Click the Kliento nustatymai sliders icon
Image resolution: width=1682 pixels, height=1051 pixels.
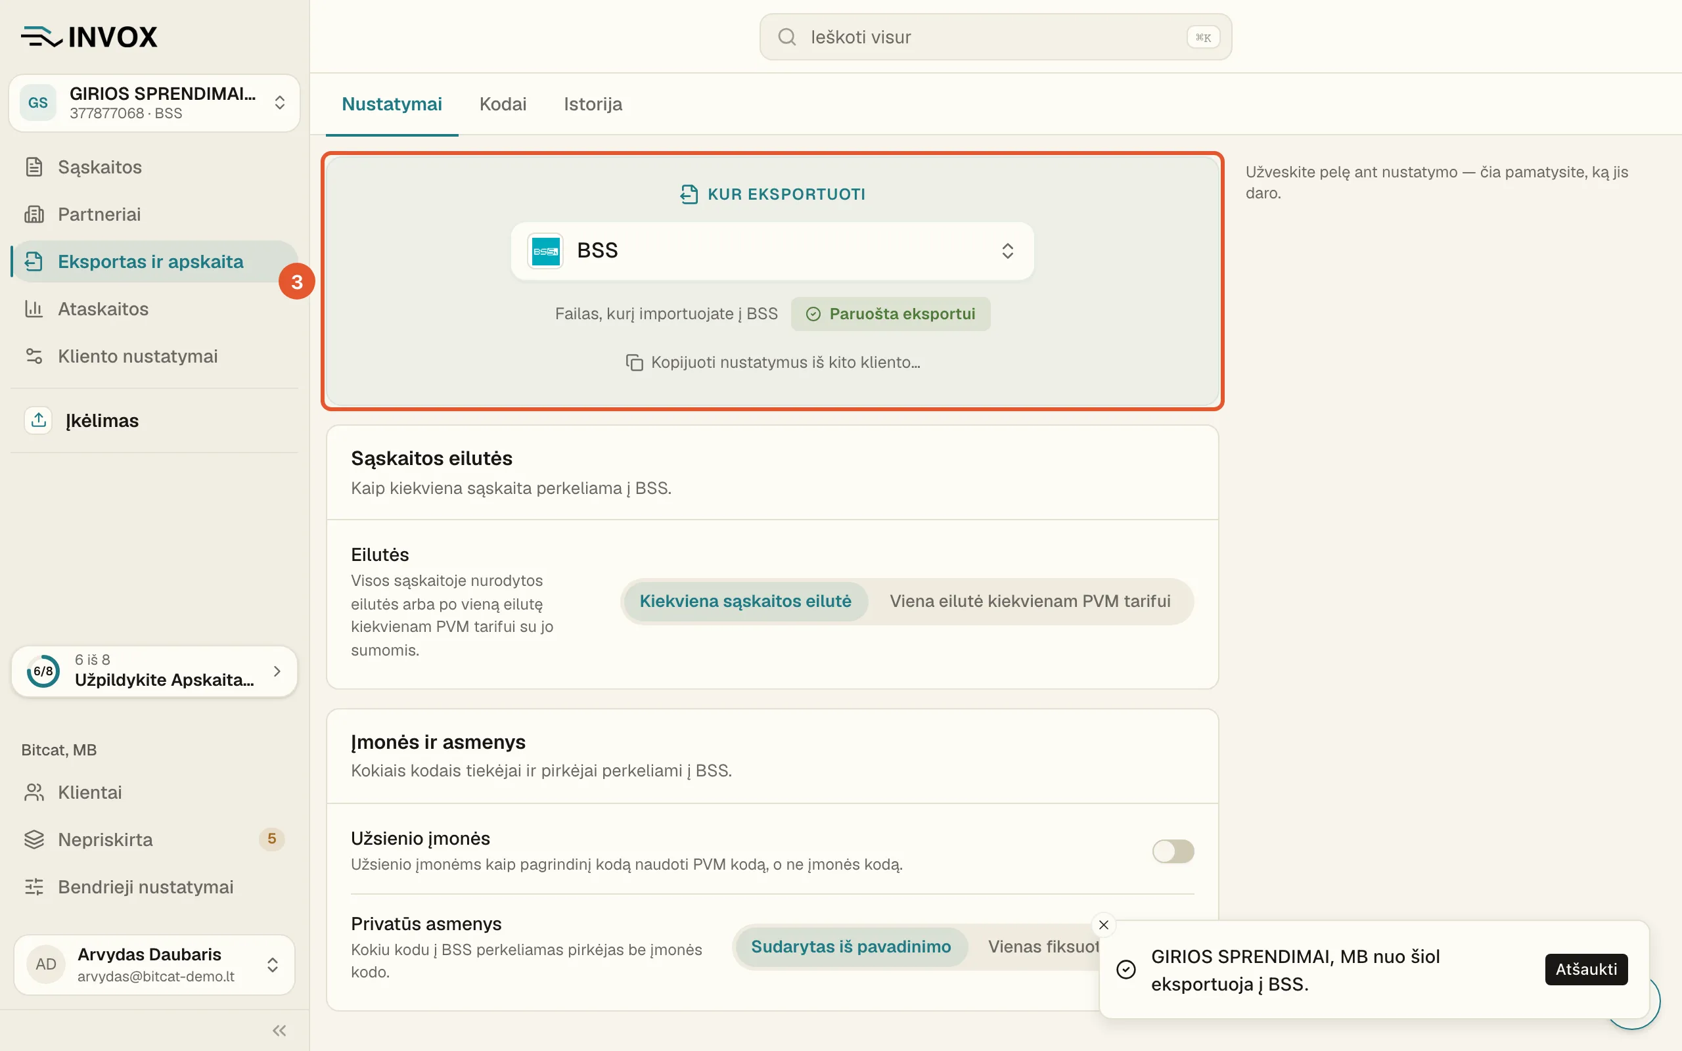34,356
